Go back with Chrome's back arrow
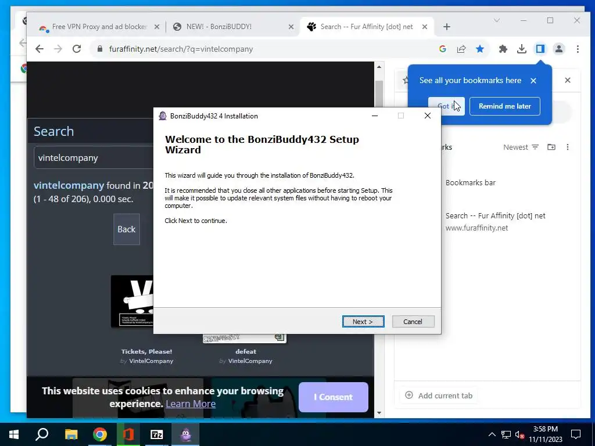 pyautogui.click(x=40, y=49)
